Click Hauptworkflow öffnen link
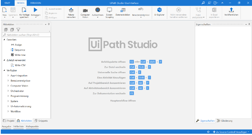Viewport: 252px width, 135px height. [123, 101]
